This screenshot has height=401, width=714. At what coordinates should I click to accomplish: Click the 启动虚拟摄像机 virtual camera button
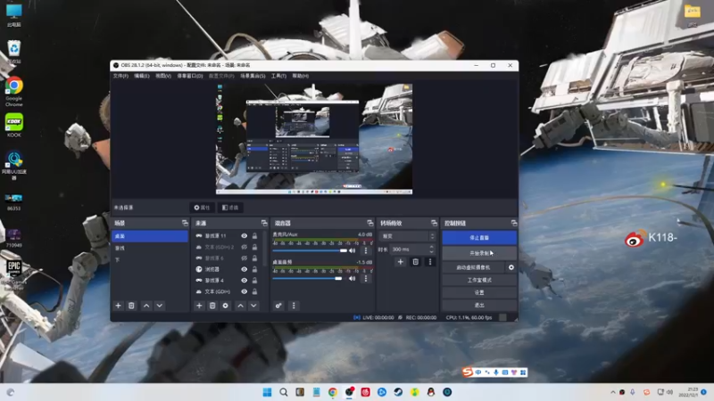coord(474,267)
